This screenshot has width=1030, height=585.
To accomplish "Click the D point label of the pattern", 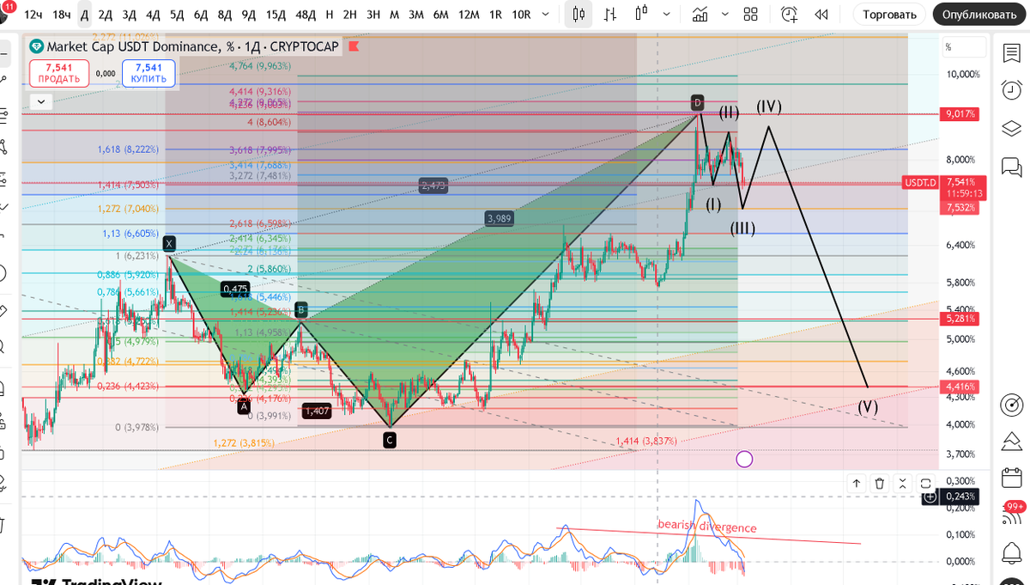I will click(x=697, y=103).
